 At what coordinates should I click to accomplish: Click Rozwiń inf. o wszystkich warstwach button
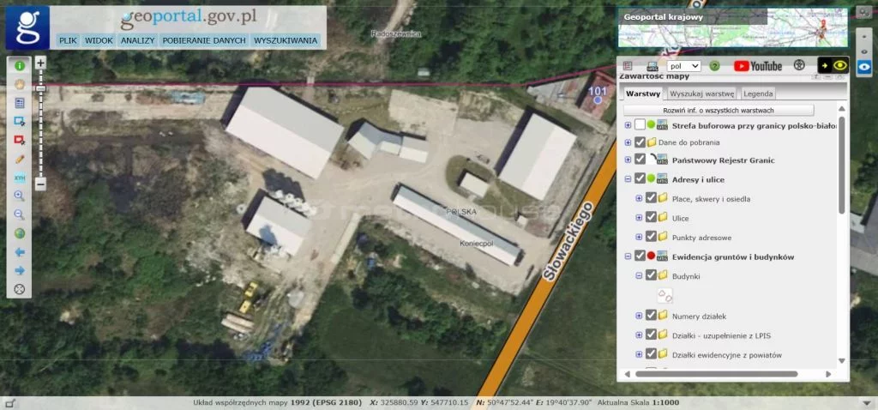click(719, 111)
